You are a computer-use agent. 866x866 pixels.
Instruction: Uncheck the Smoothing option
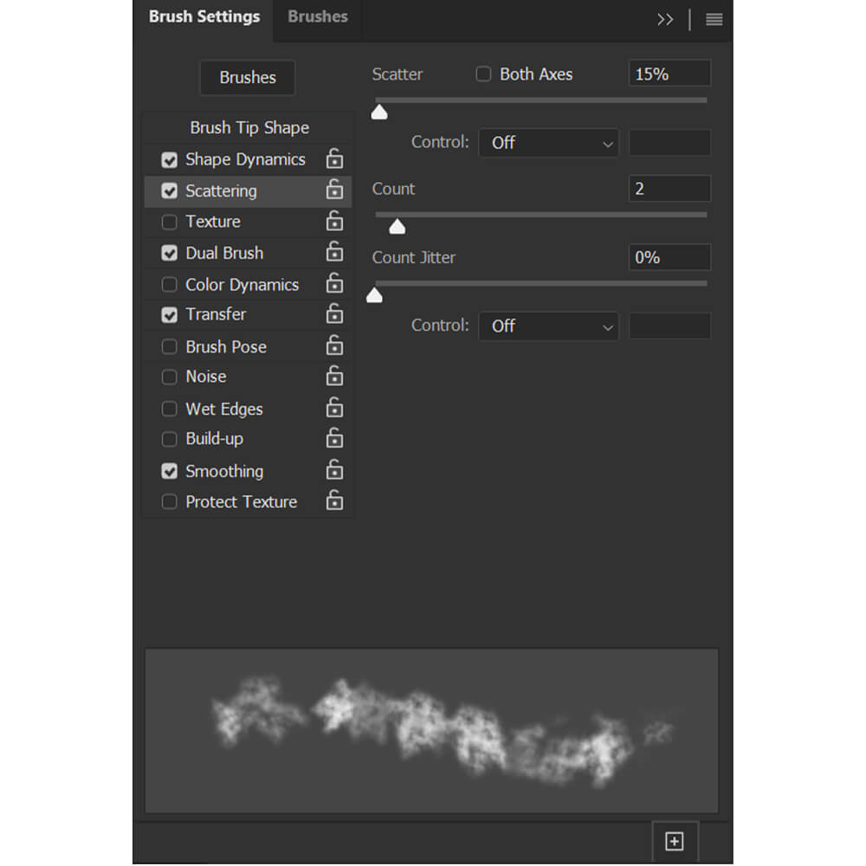point(169,471)
